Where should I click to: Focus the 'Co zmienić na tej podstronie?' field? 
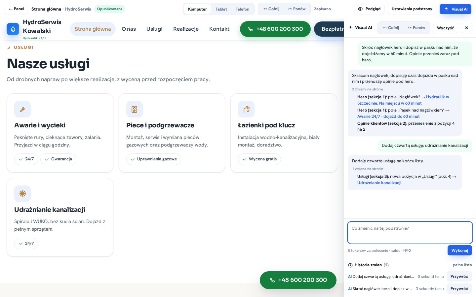[410, 233]
